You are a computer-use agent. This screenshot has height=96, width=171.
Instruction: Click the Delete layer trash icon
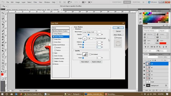click(x=167, y=90)
